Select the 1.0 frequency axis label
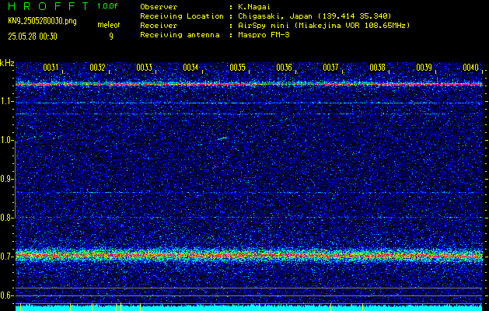489x311 pixels. point(5,140)
